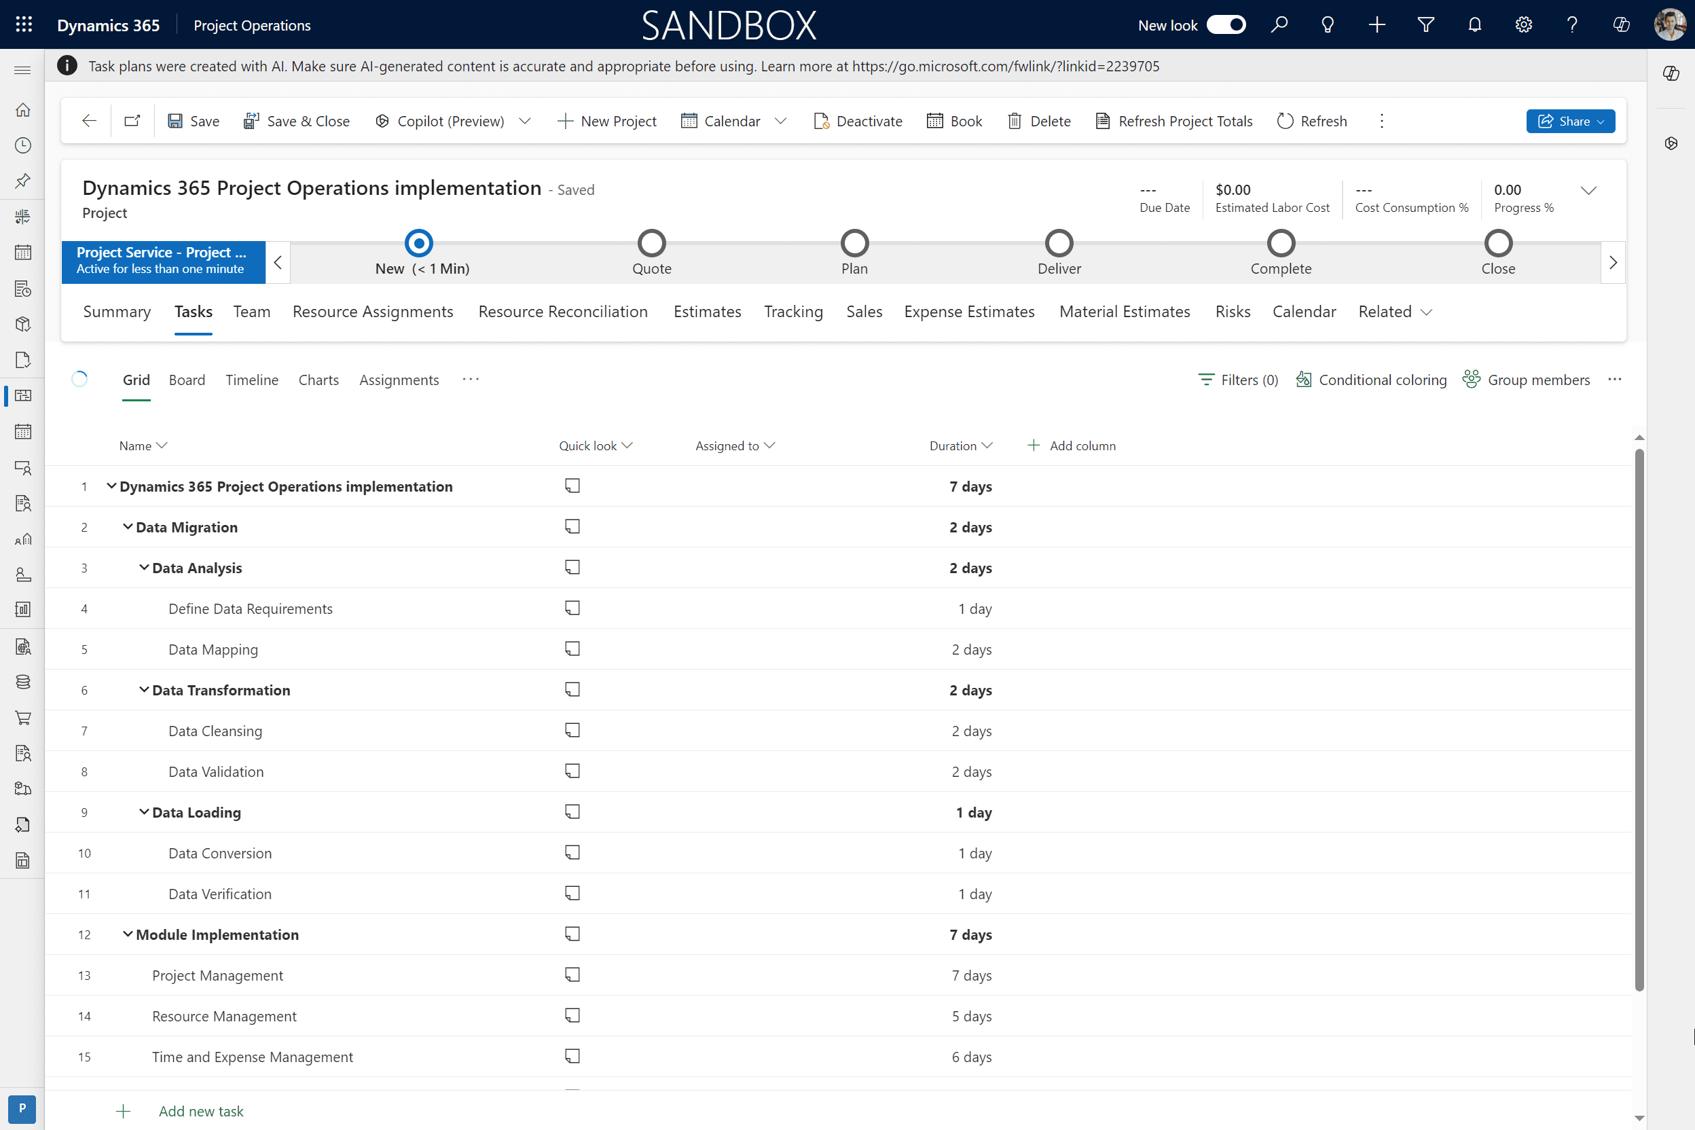Image resolution: width=1695 pixels, height=1130 pixels.
Task: Click Refresh circular arrow button
Action: point(1311,121)
